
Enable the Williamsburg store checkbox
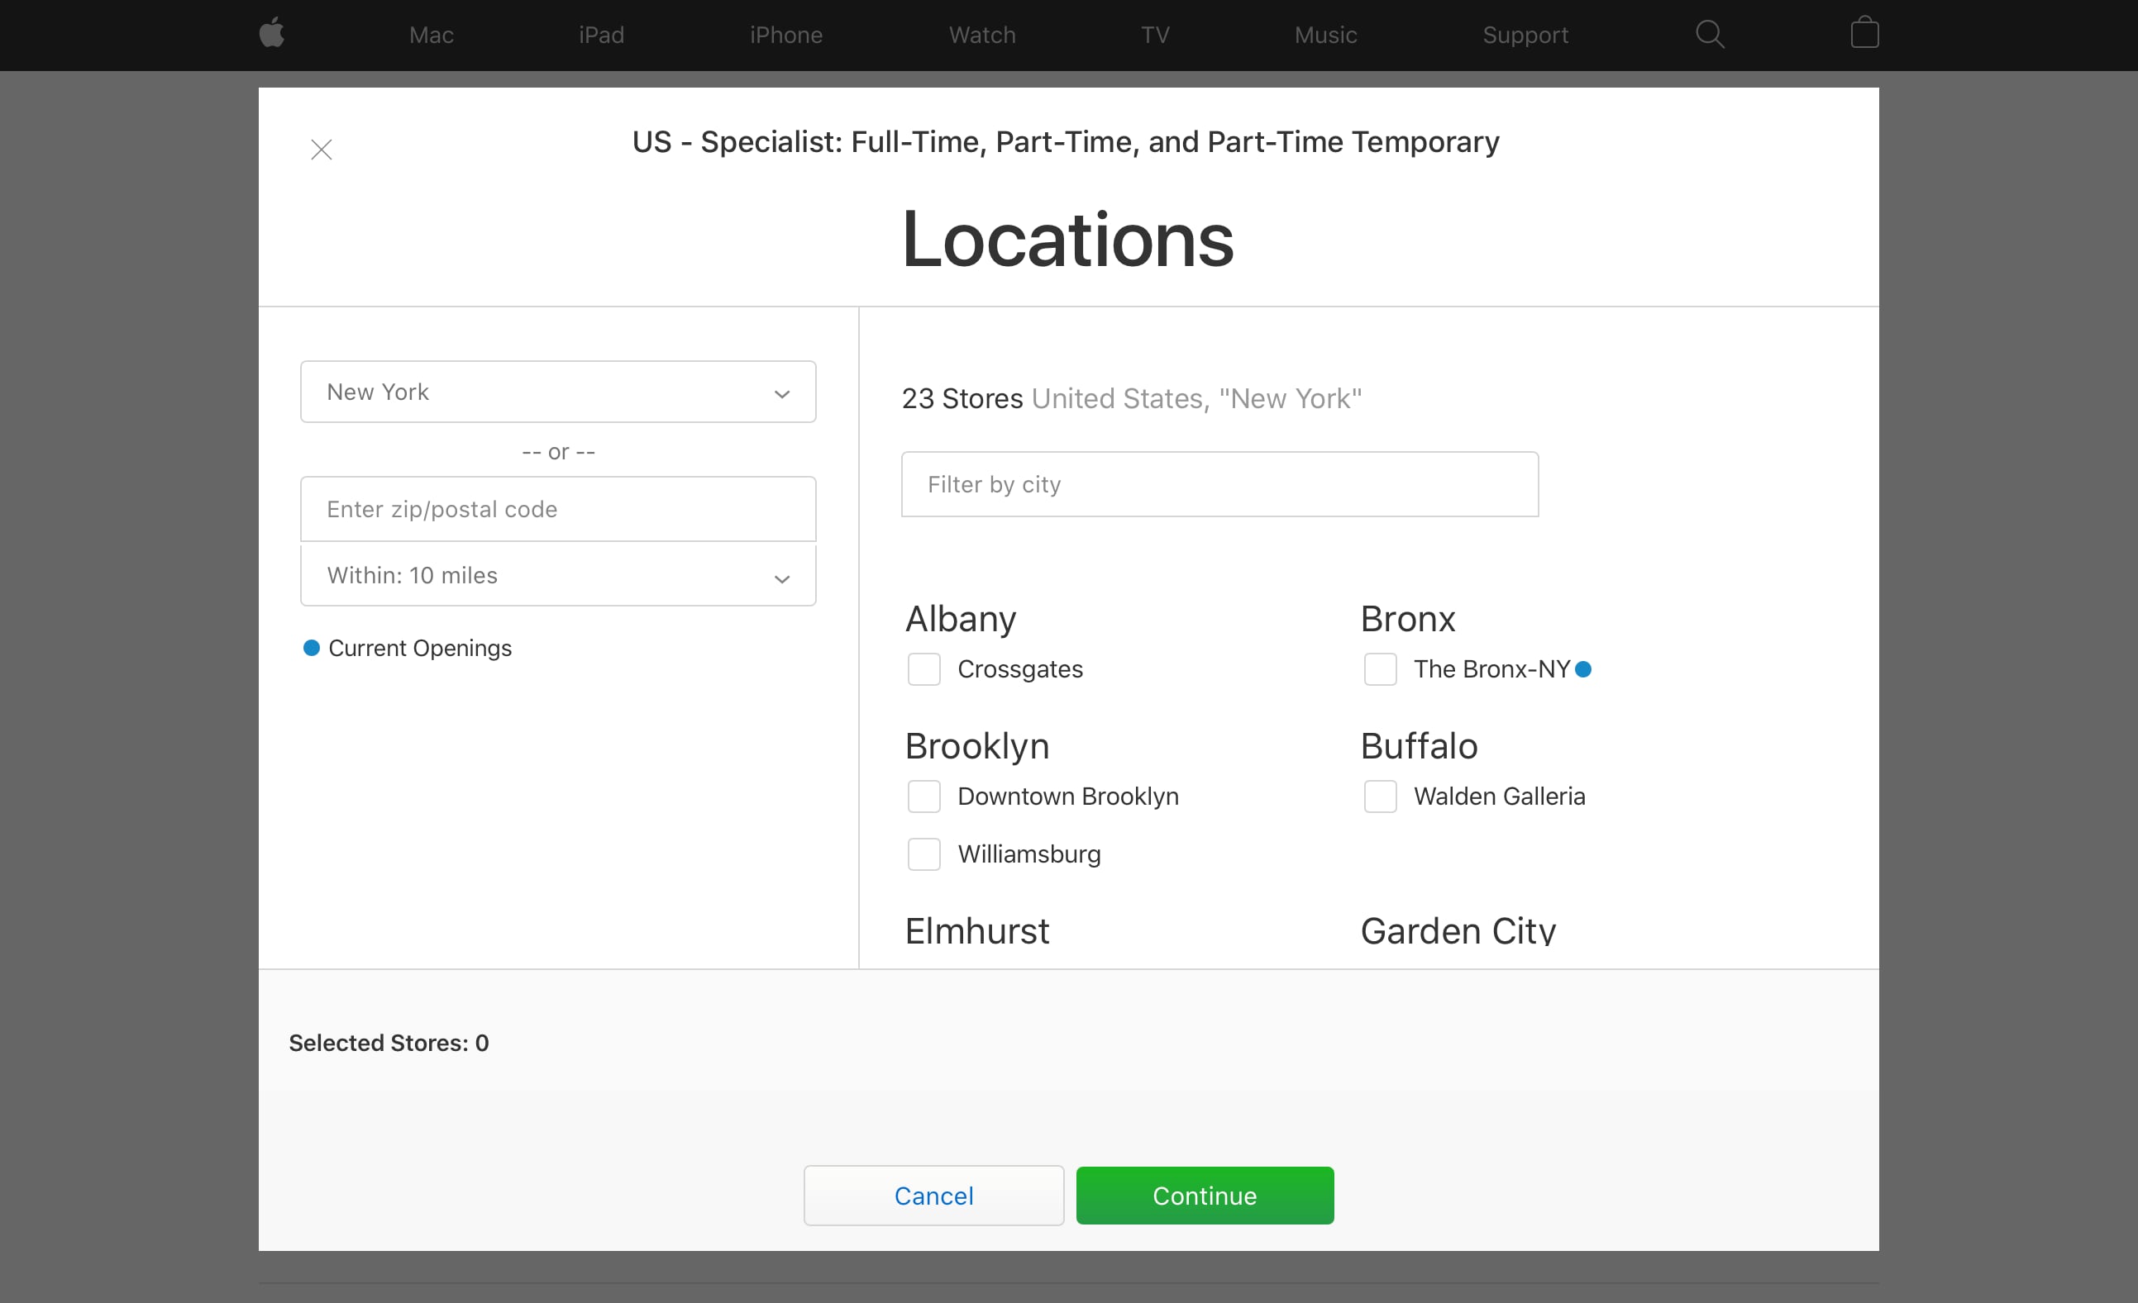923,854
